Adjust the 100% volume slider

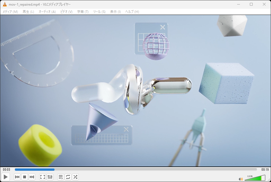click(255, 178)
